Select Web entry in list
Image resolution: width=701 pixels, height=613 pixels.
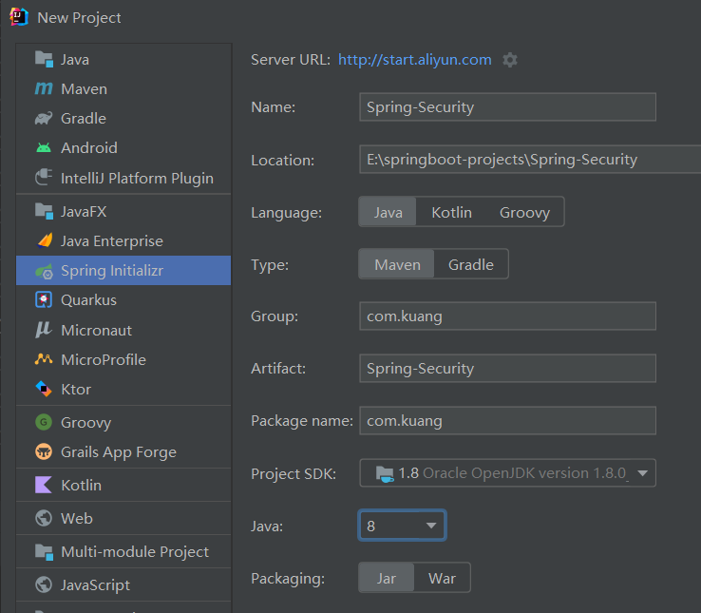(123, 518)
